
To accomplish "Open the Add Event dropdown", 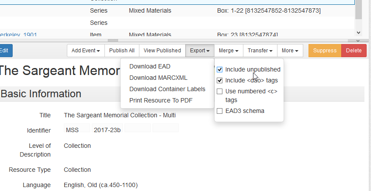I will point(86,51).
